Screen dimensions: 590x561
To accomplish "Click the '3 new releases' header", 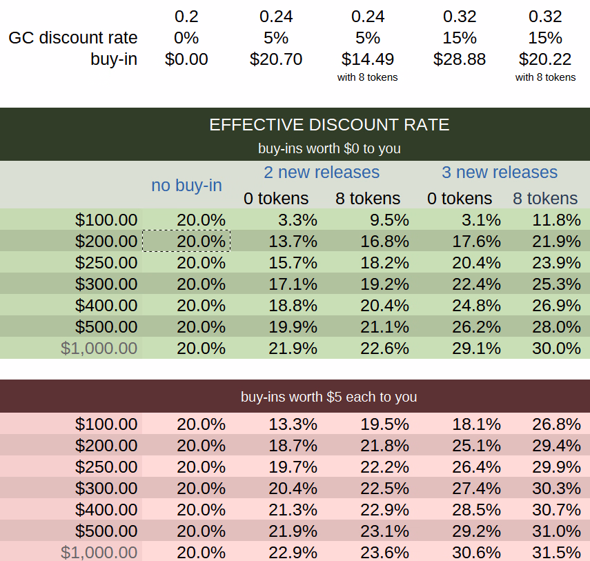I will click(500, 172).
